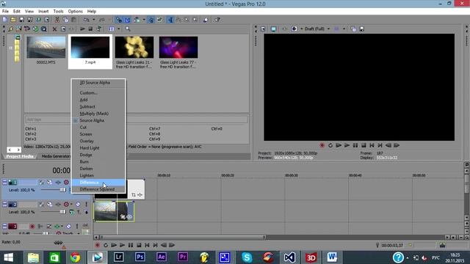Toggle Solo on video track 2

86,205
